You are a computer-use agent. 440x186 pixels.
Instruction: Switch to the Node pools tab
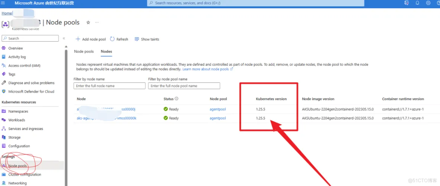[x=84, y=52]
